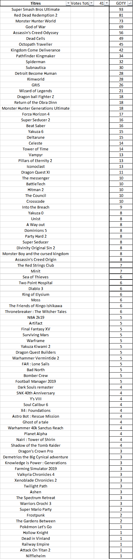The height and width of the screenshot is (559, 133).
Task: Select the Super Smash Bros Ultimate cell
Action: 35,9
